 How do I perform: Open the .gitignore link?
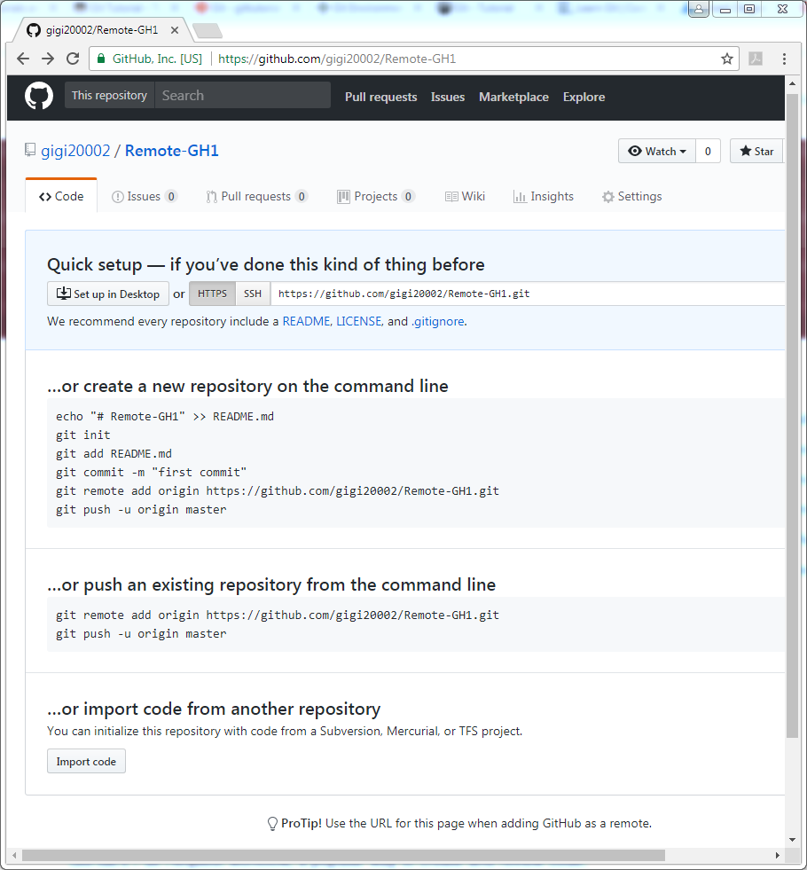(x=438, y=322)
